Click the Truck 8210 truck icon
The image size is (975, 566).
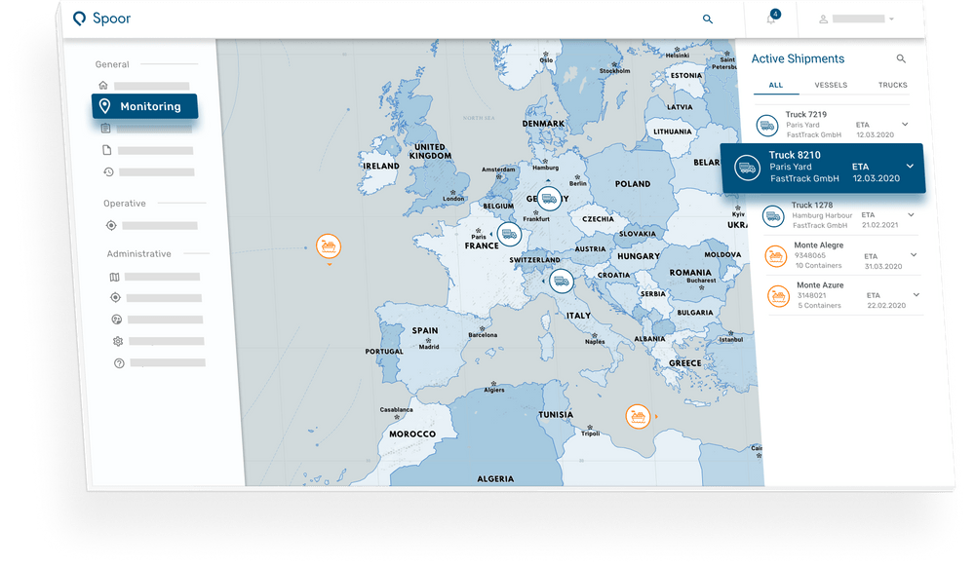click(748, 169)
